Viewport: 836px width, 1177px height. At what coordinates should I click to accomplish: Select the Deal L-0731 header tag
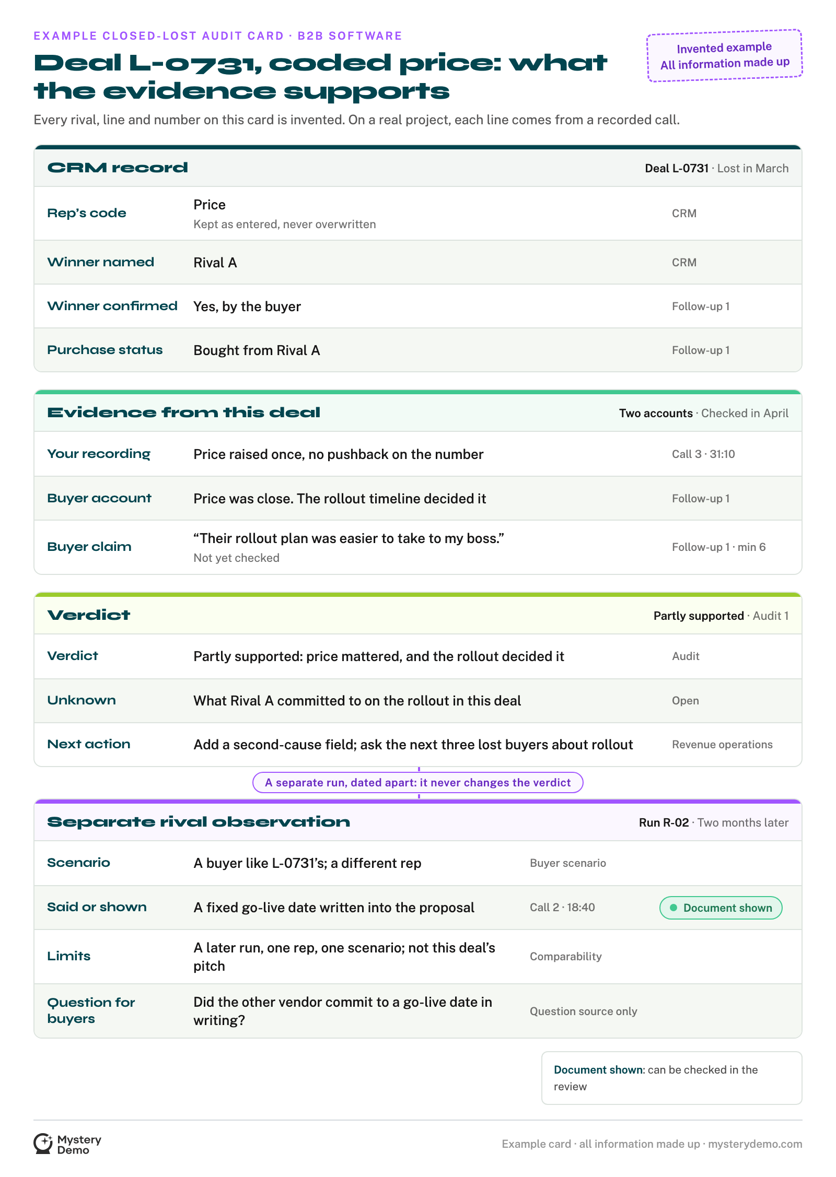pyautogui.click(x=677, y=168)
